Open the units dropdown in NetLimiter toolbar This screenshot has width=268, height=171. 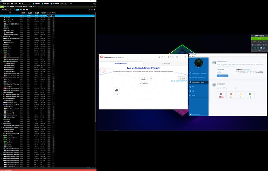pyautogui.click(x=26, y=4)
